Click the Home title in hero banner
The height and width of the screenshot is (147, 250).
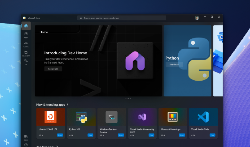tap(44, 32)
